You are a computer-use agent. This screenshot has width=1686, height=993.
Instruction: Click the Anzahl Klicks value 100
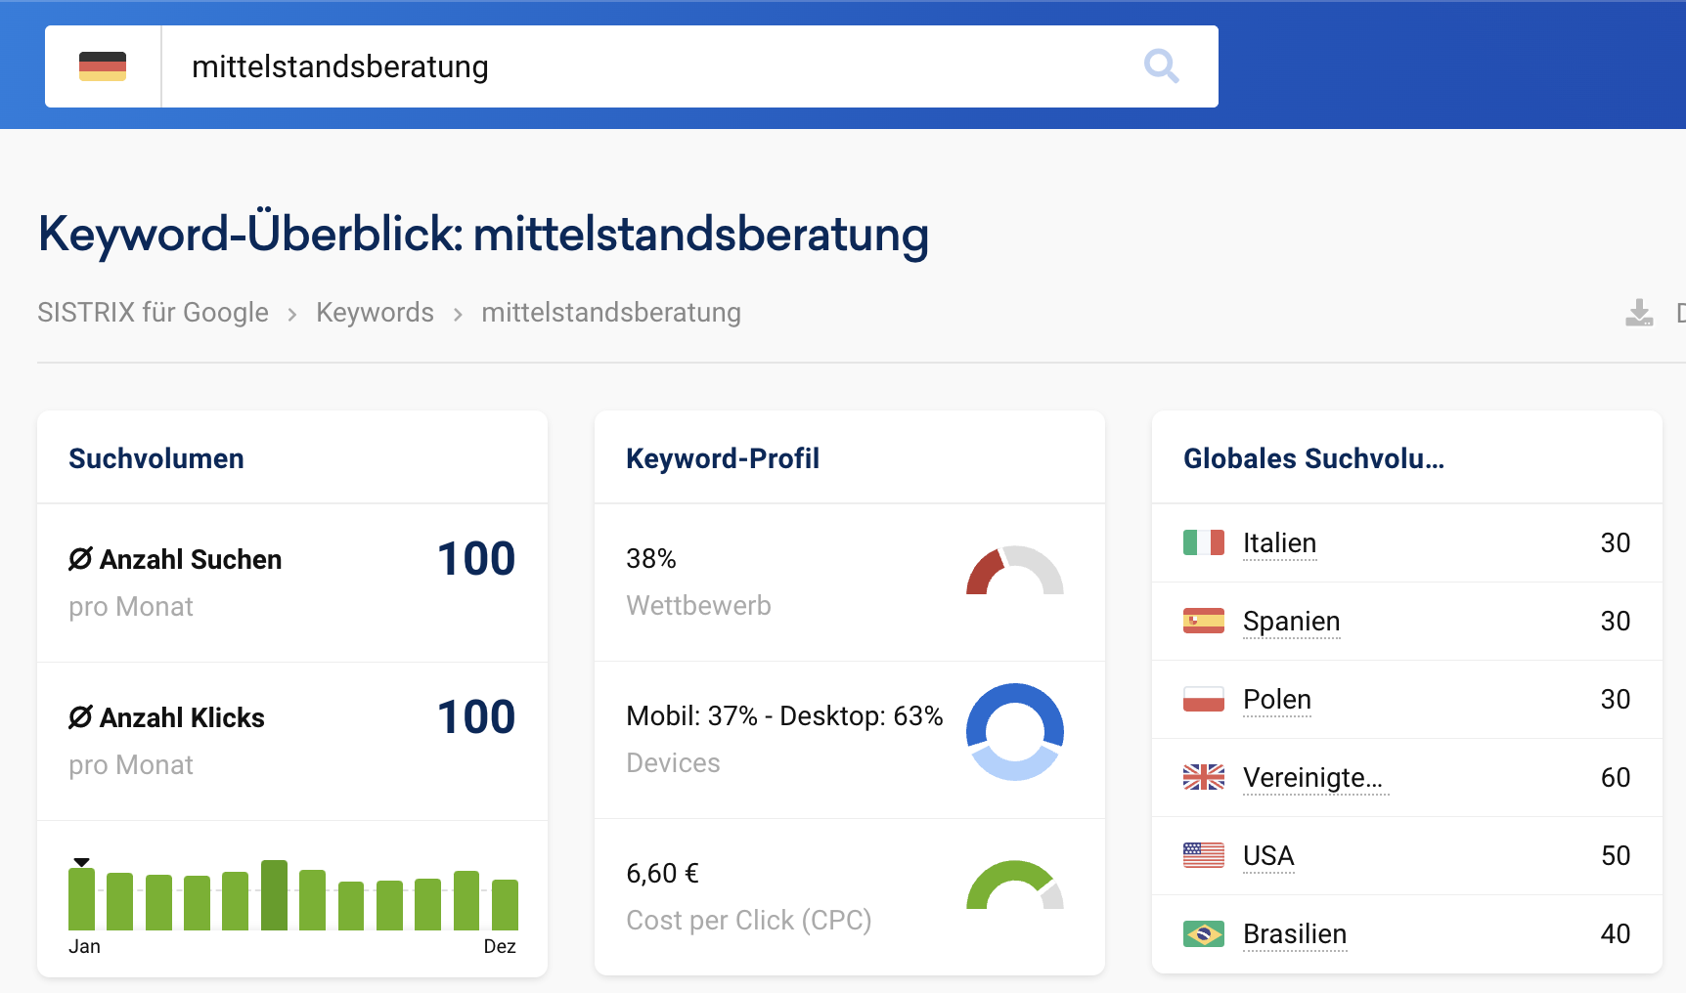pos(476,717)
